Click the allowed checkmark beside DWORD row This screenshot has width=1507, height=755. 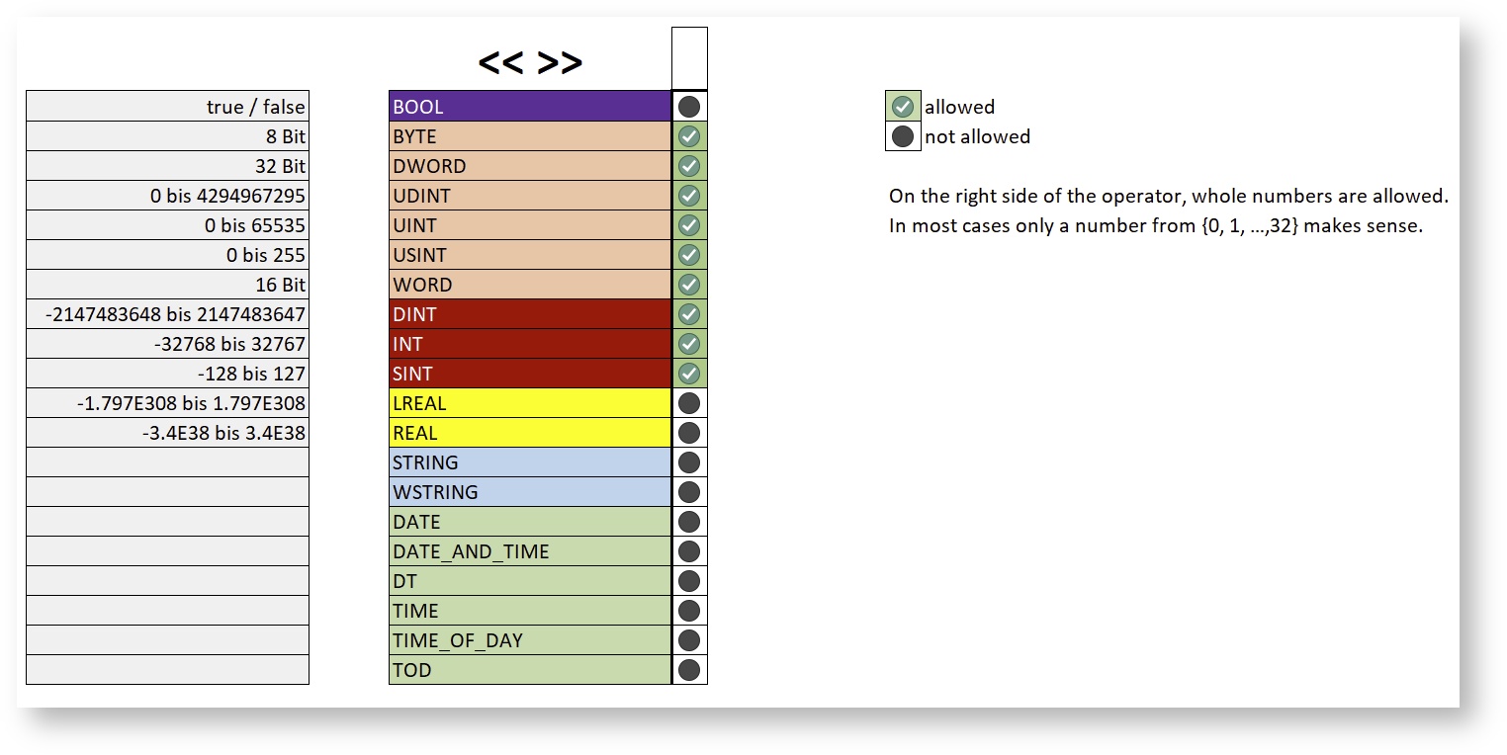coord(689,166)
